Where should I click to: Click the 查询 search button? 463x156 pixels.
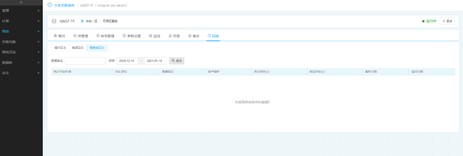click(x=177, y=61)
